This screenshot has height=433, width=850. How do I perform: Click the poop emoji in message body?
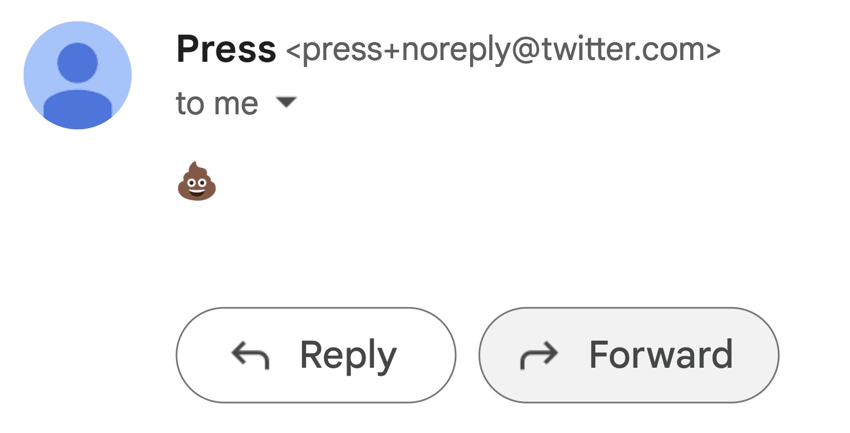[x=196, y=181]
